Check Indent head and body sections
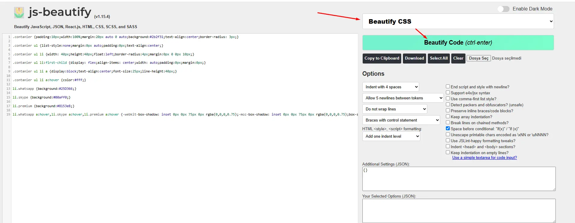 click(448, 146)
